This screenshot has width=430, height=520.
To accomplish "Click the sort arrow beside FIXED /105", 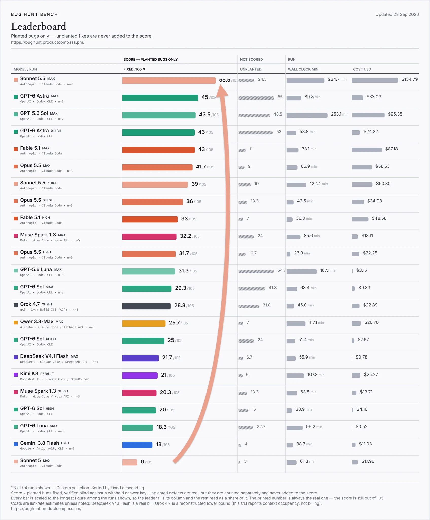I will pos(144,69).
